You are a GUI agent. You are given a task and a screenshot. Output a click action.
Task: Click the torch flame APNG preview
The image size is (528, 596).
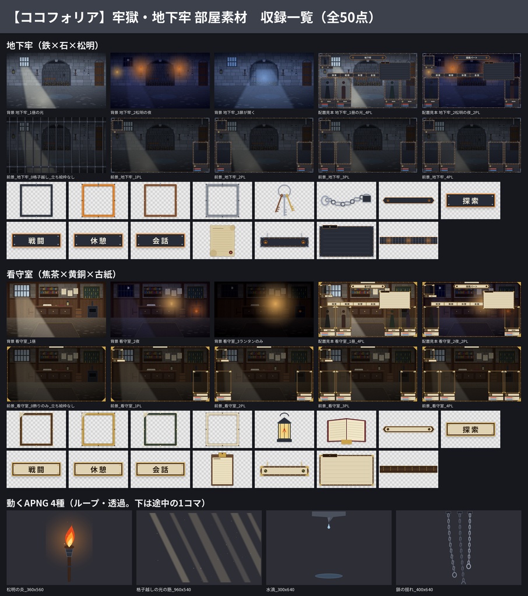pos(69,547)
